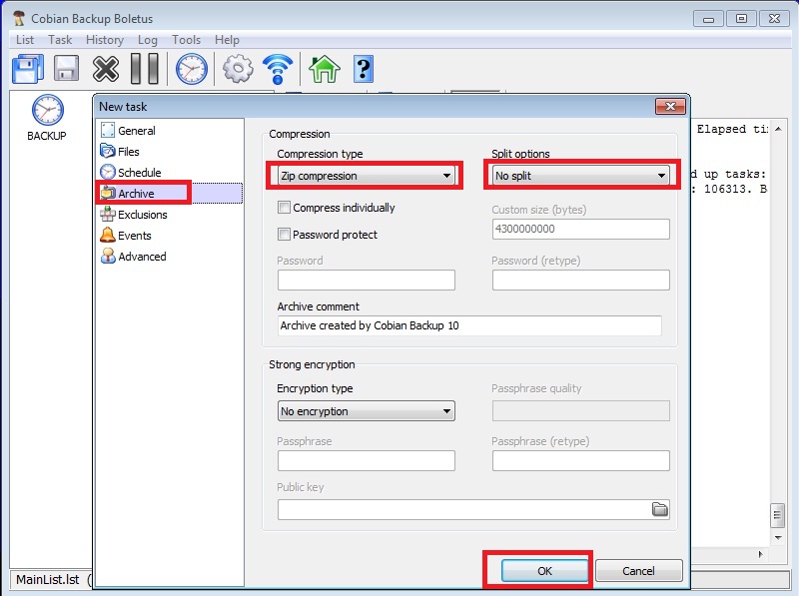Screen dimensions: 799x596
Task: Open options via the gear icon
Action: pyautogui.click(x=238, y=69)
